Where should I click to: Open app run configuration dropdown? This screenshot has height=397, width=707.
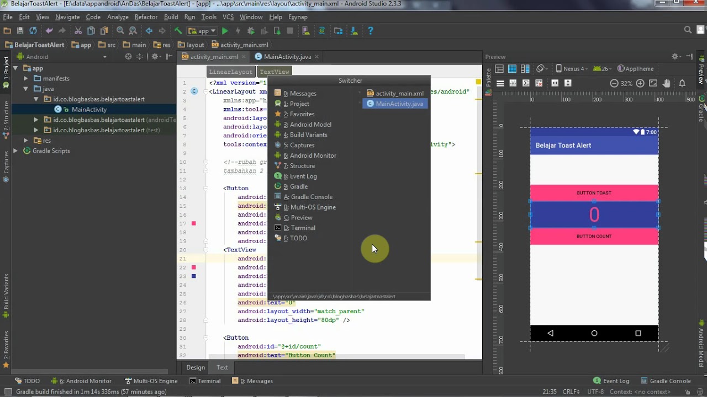click(x=201, y=31)
